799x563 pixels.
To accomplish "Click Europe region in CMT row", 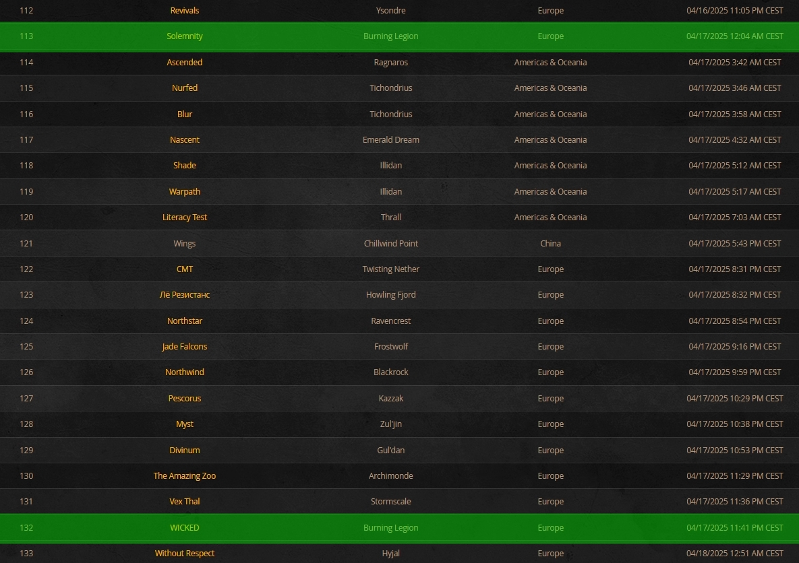I will coord(550,269).
